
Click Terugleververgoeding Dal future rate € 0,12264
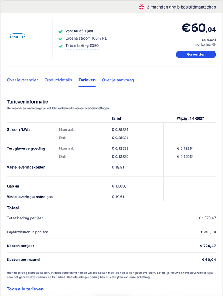pyautogui.click(x=185, y=157)
